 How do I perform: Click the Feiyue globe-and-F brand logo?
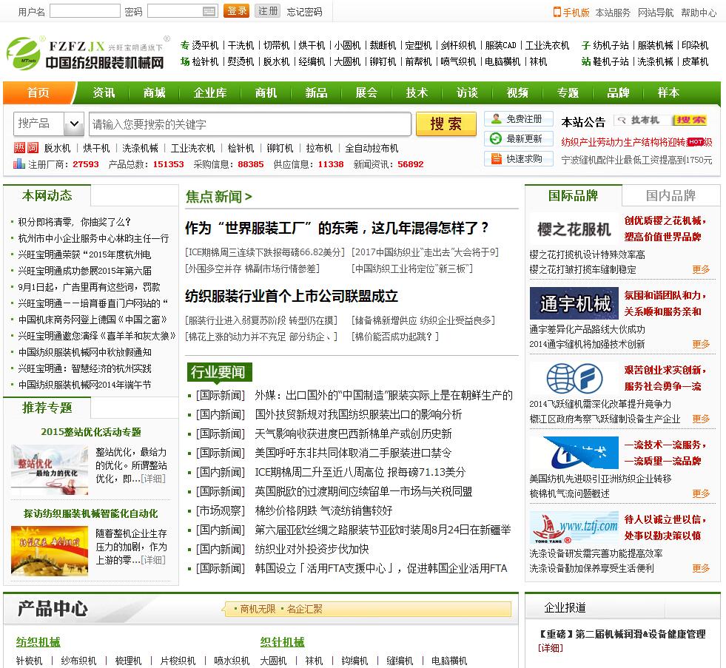pyautogui.click(x=574, y=378)
